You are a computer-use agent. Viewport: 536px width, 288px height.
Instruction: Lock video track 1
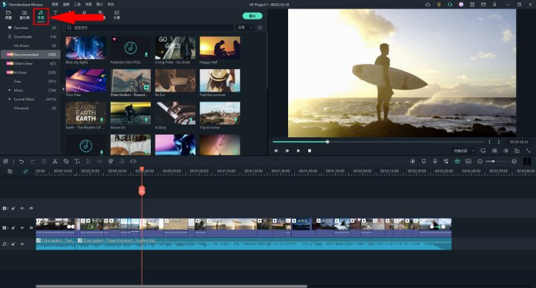(13, 228)
